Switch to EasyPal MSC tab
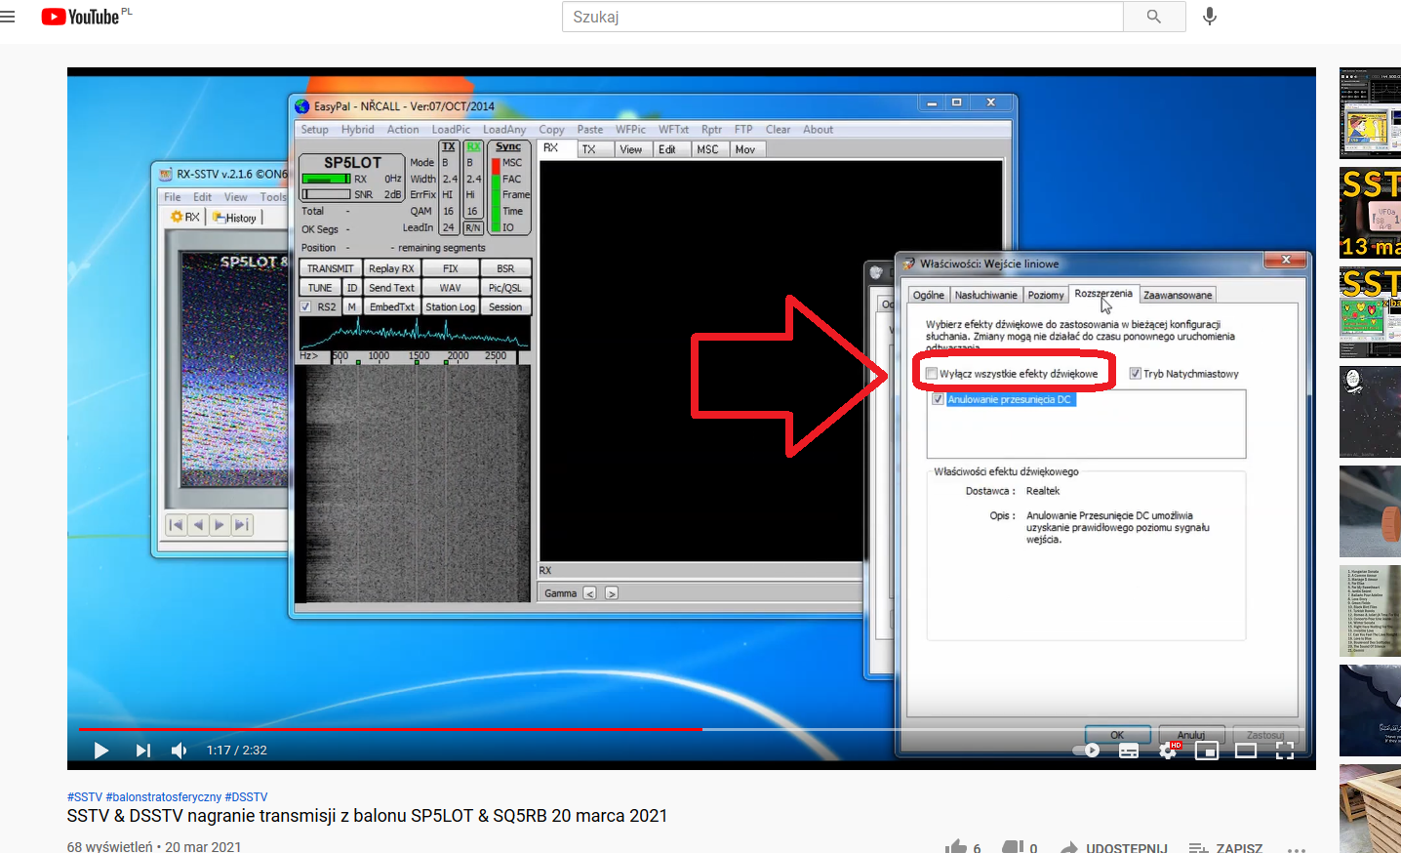The height and width of the screenshot is (853, 1401). [x=708, y=149]
